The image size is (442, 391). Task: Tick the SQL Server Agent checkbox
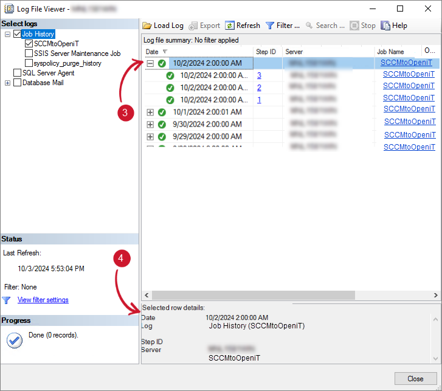click(x=17, y=73)
